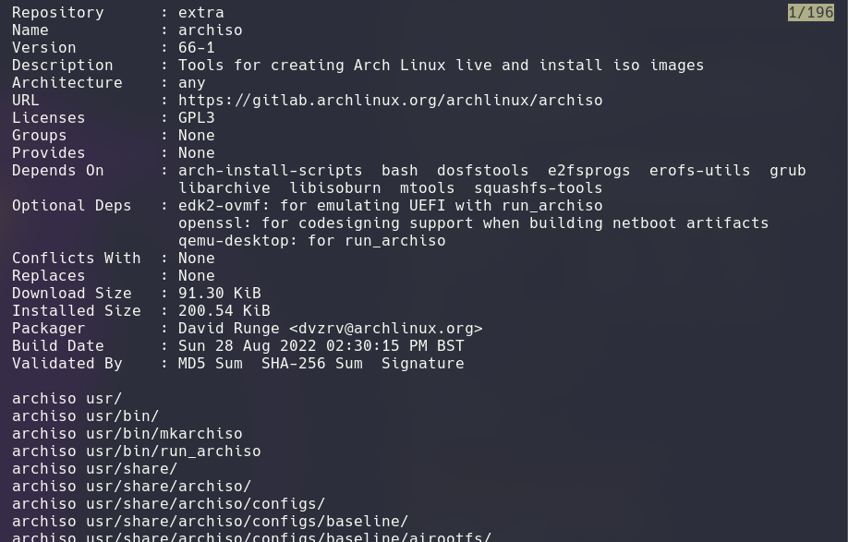This screenshot has height=542, width=848.
Task: Click the Download Size 91.30 KiB value
Action: pyautogui.click(x=219, y=293)
